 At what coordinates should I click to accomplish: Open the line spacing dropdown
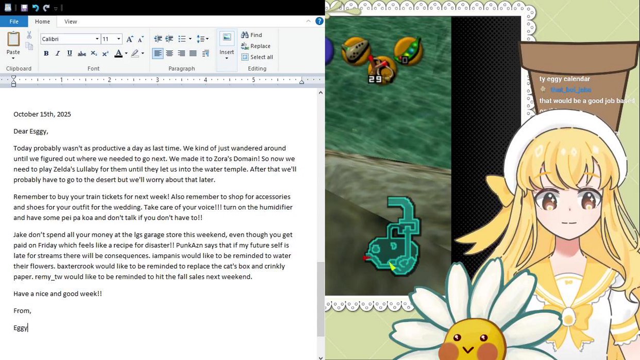point(203,39)
